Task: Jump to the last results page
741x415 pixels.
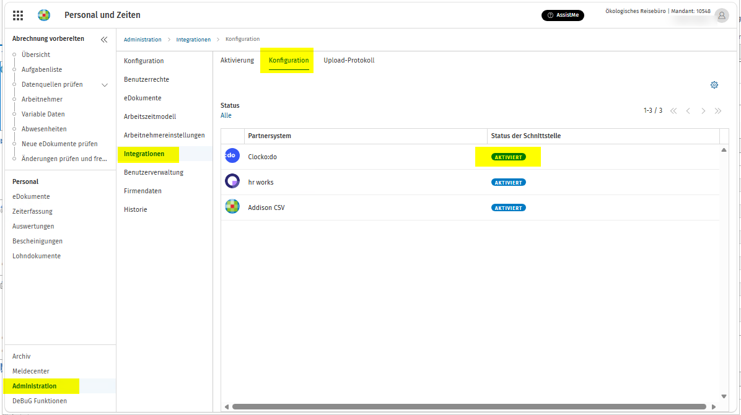Action: (718, 111)
